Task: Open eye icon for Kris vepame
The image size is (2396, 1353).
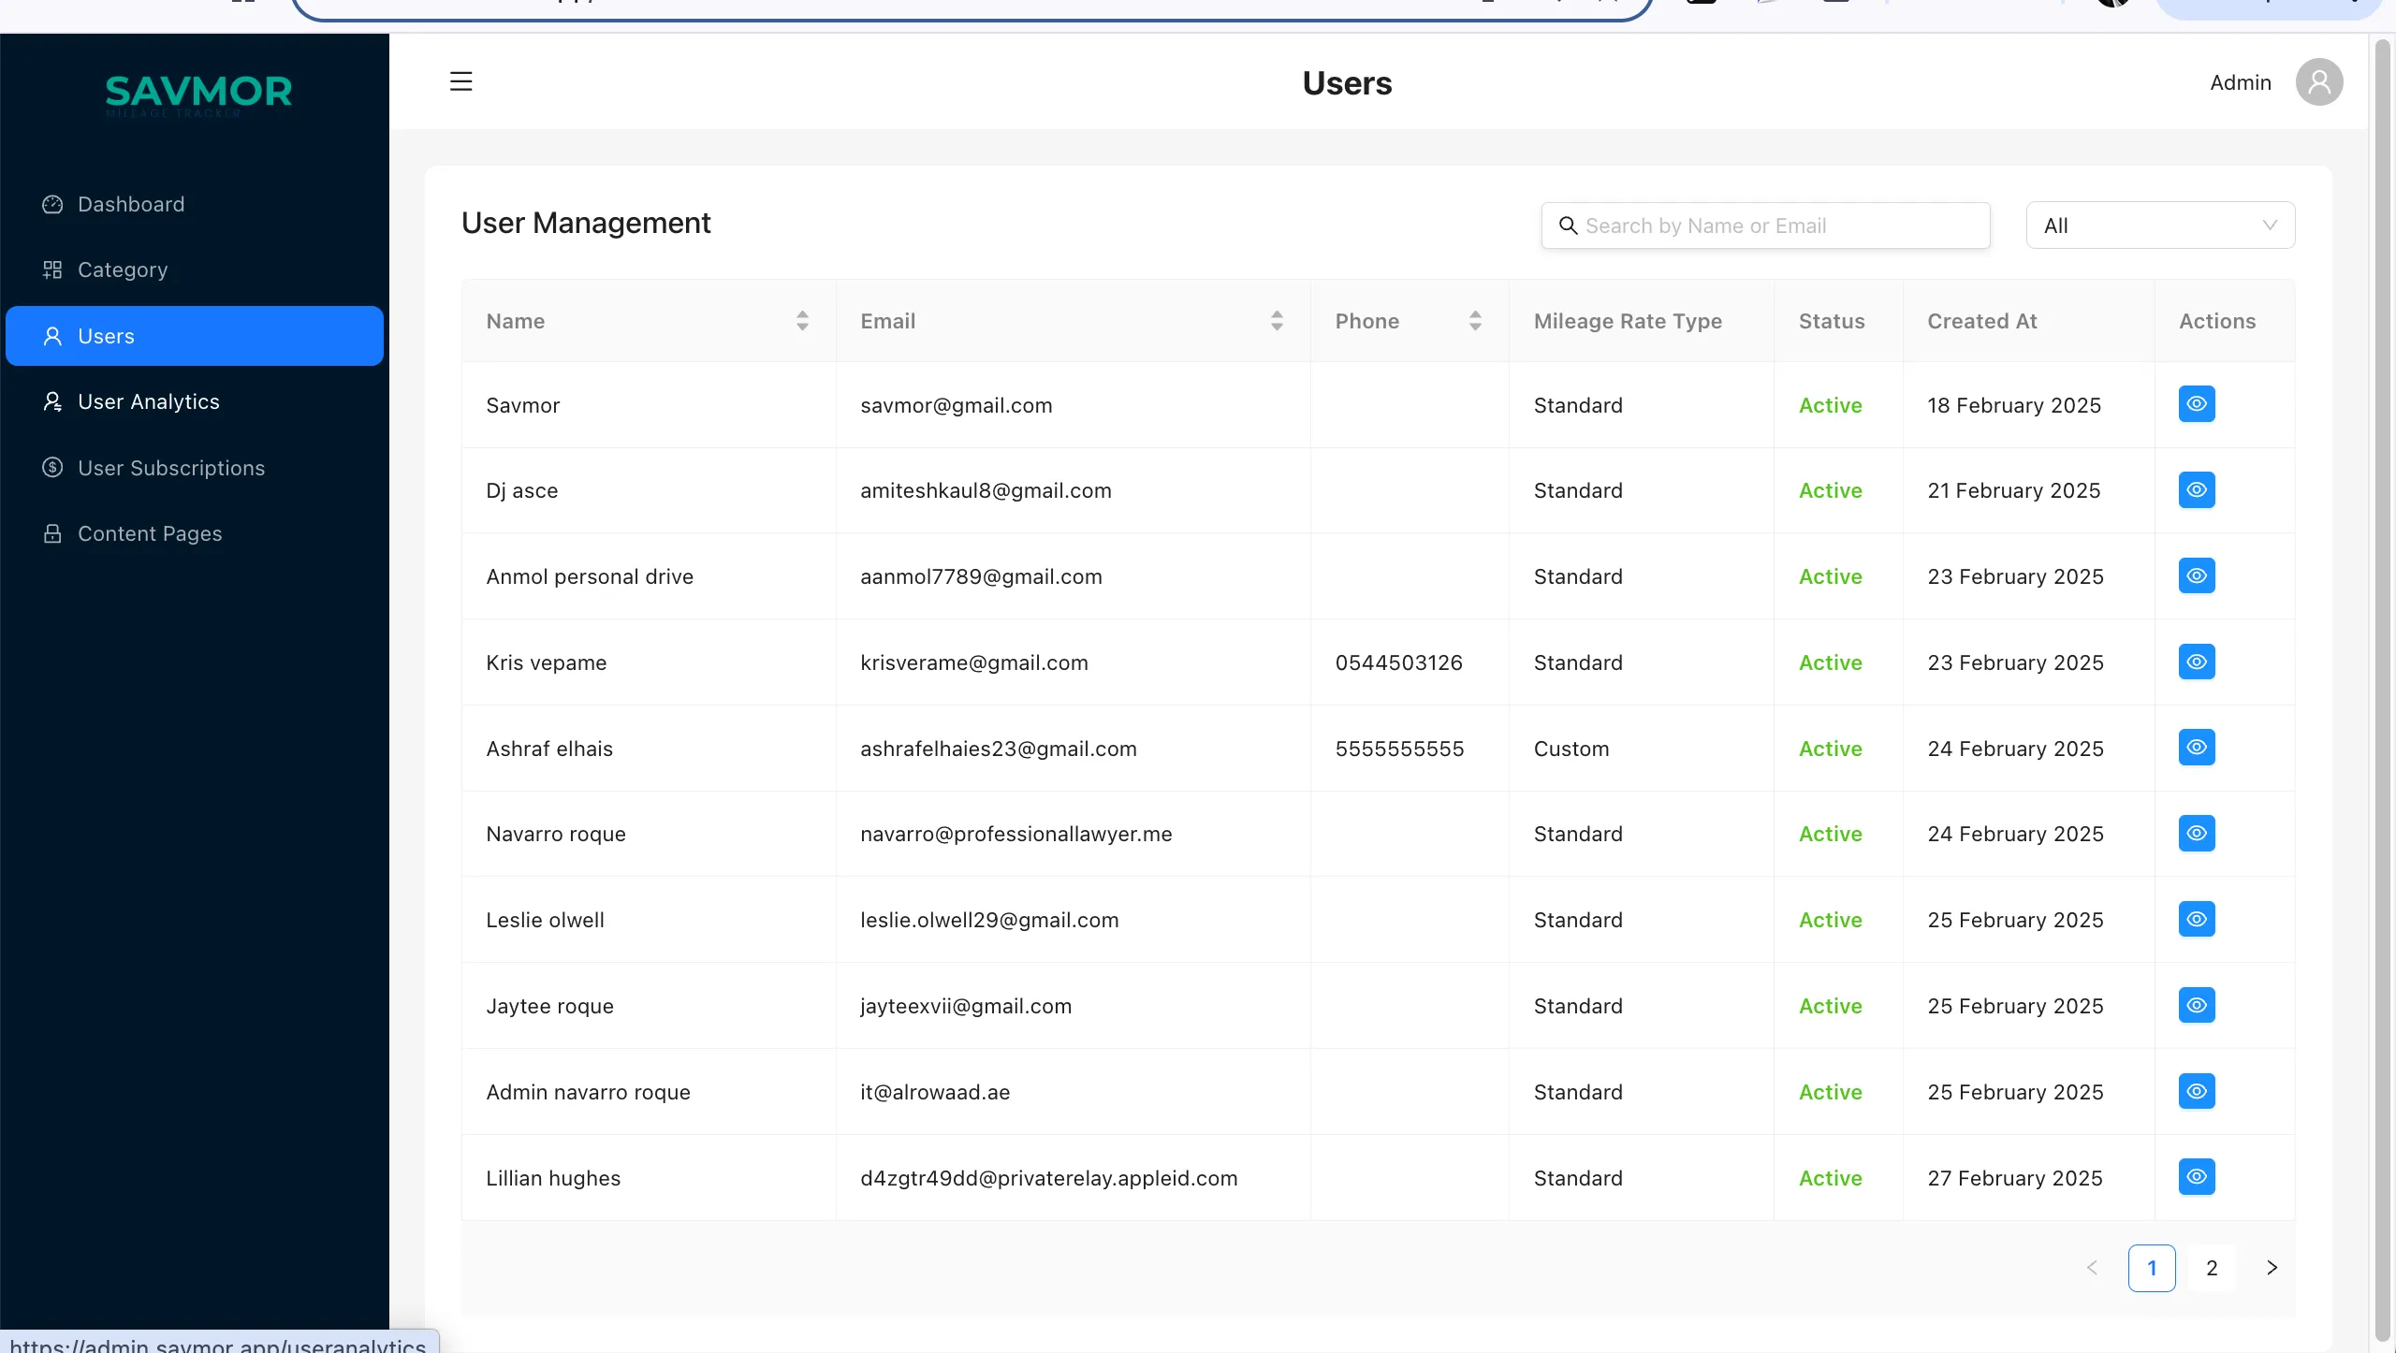Action: click(2196, 662)
